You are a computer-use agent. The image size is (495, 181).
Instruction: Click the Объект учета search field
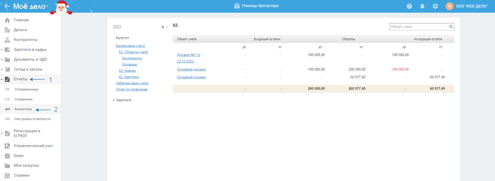pos(418,26)
